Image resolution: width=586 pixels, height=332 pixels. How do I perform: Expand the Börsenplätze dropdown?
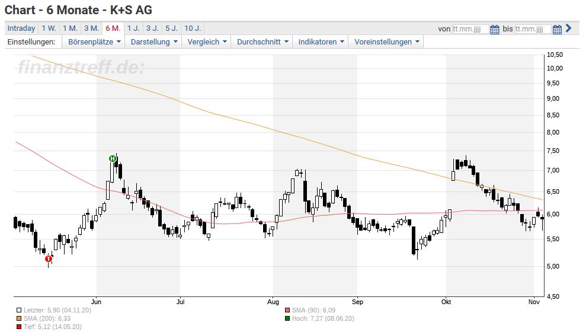[94, 42]
